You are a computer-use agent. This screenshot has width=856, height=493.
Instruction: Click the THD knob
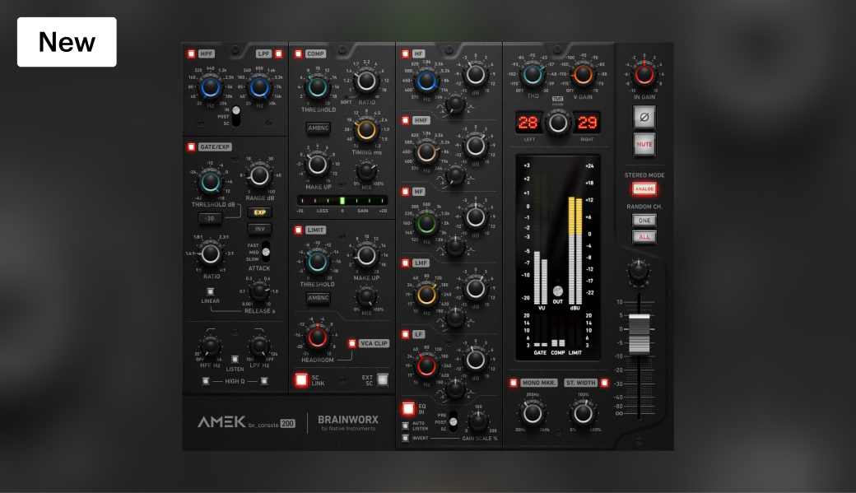(533, 74)
